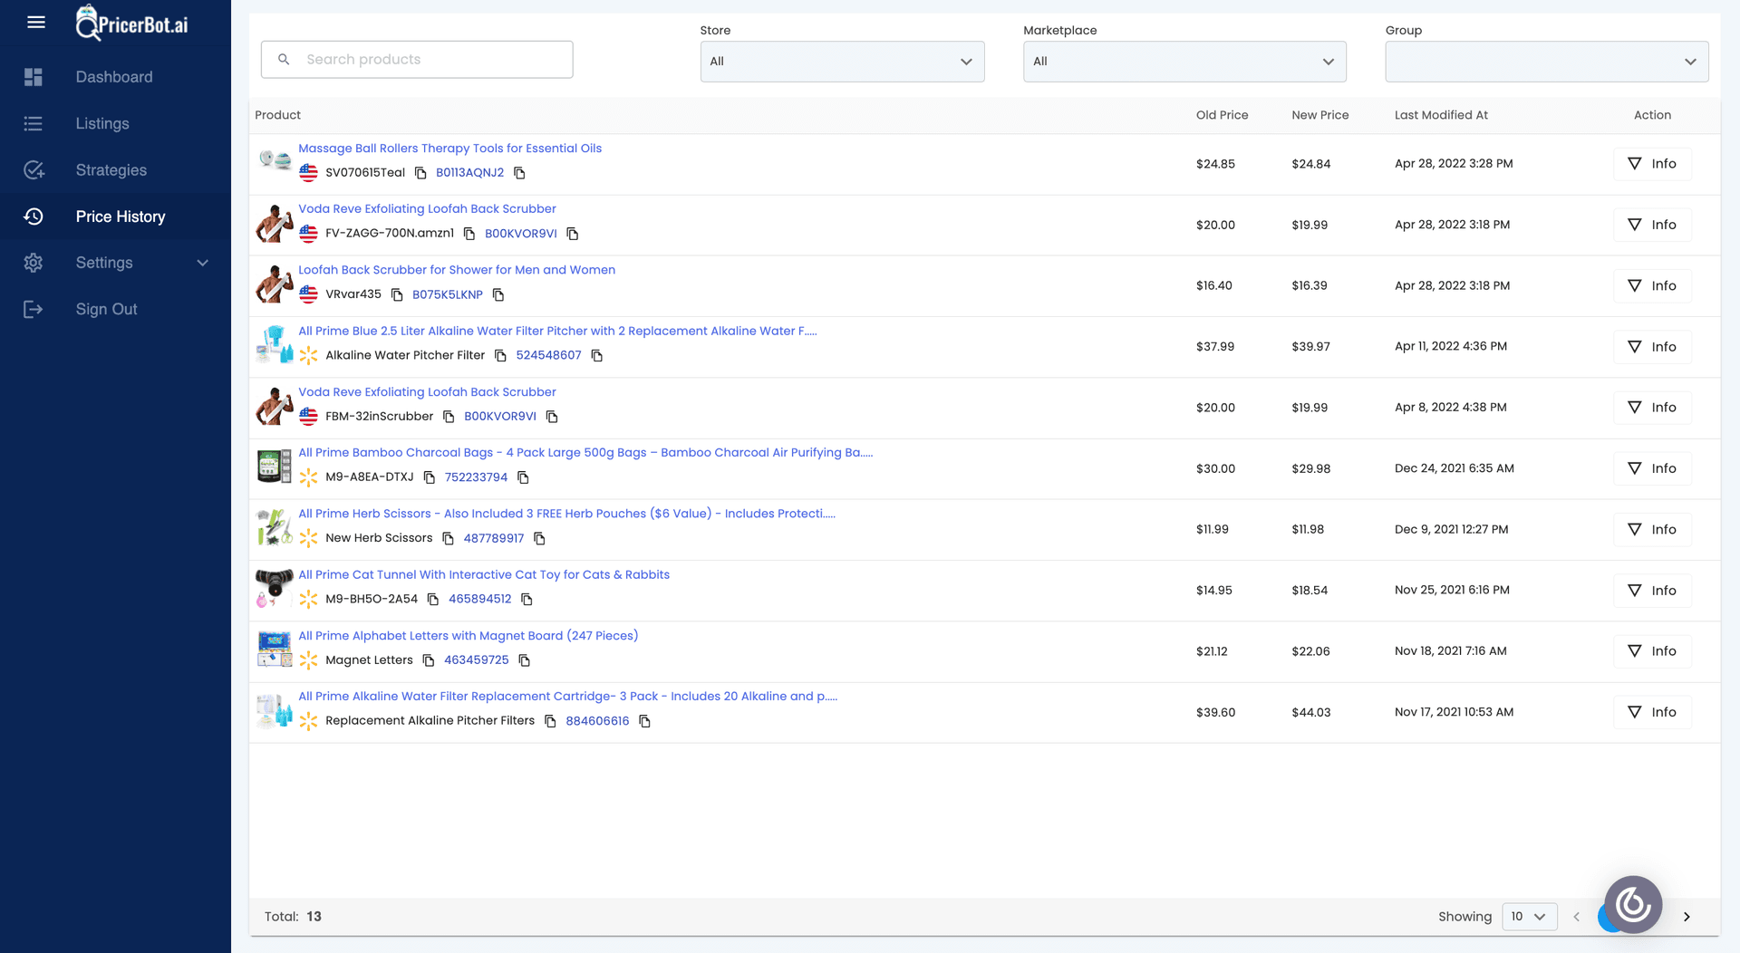Click the Price History clock icon

[x=34, y=217]
